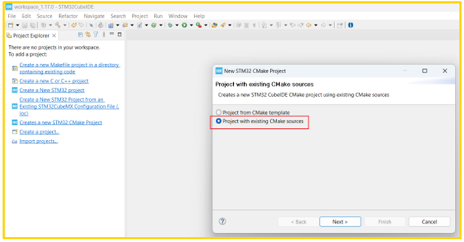Open the External Tools dropdown arrow
The image size is (464, 242).
(x=206, y=25)
